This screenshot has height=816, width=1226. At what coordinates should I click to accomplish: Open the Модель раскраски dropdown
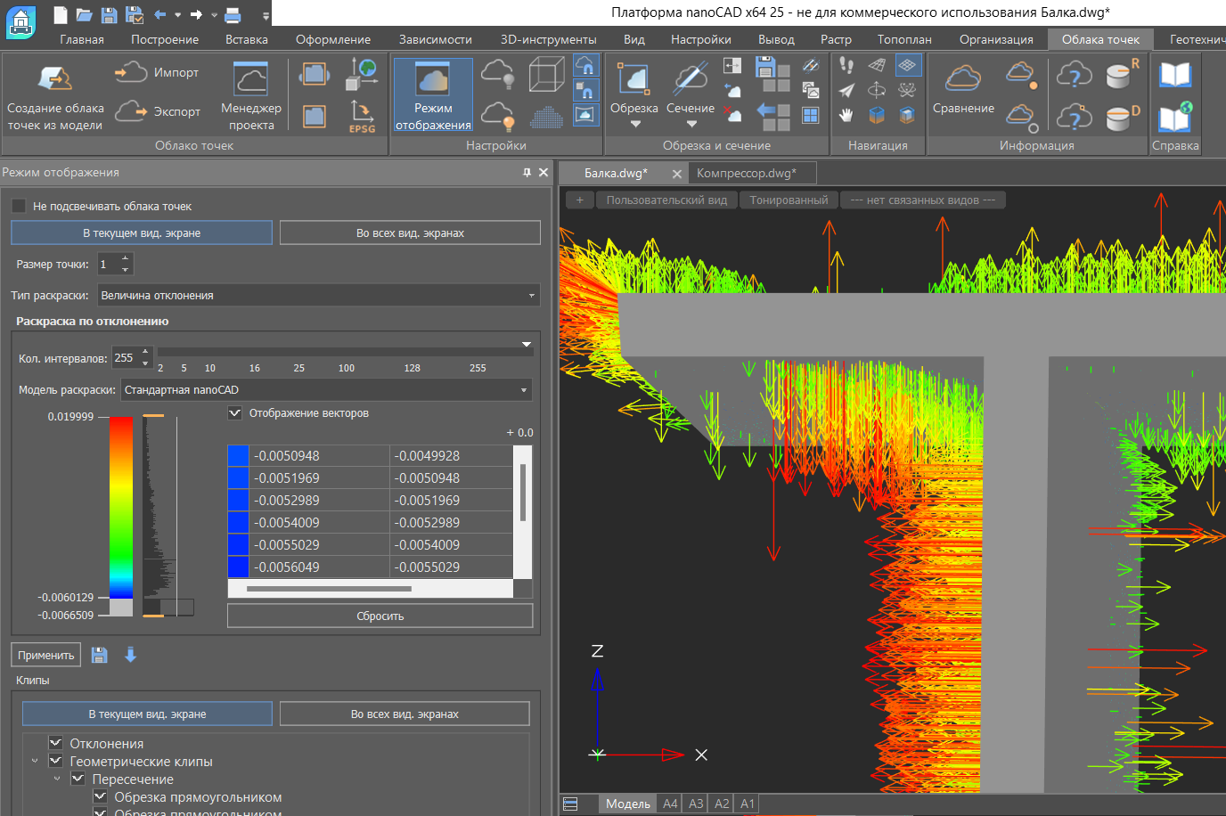326,390
